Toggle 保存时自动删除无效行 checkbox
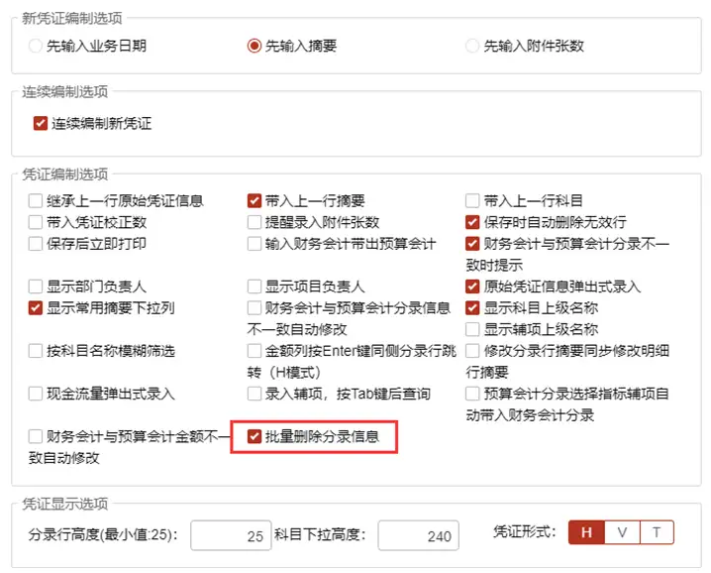The image size is (711, 573). [x=472, y=222]
